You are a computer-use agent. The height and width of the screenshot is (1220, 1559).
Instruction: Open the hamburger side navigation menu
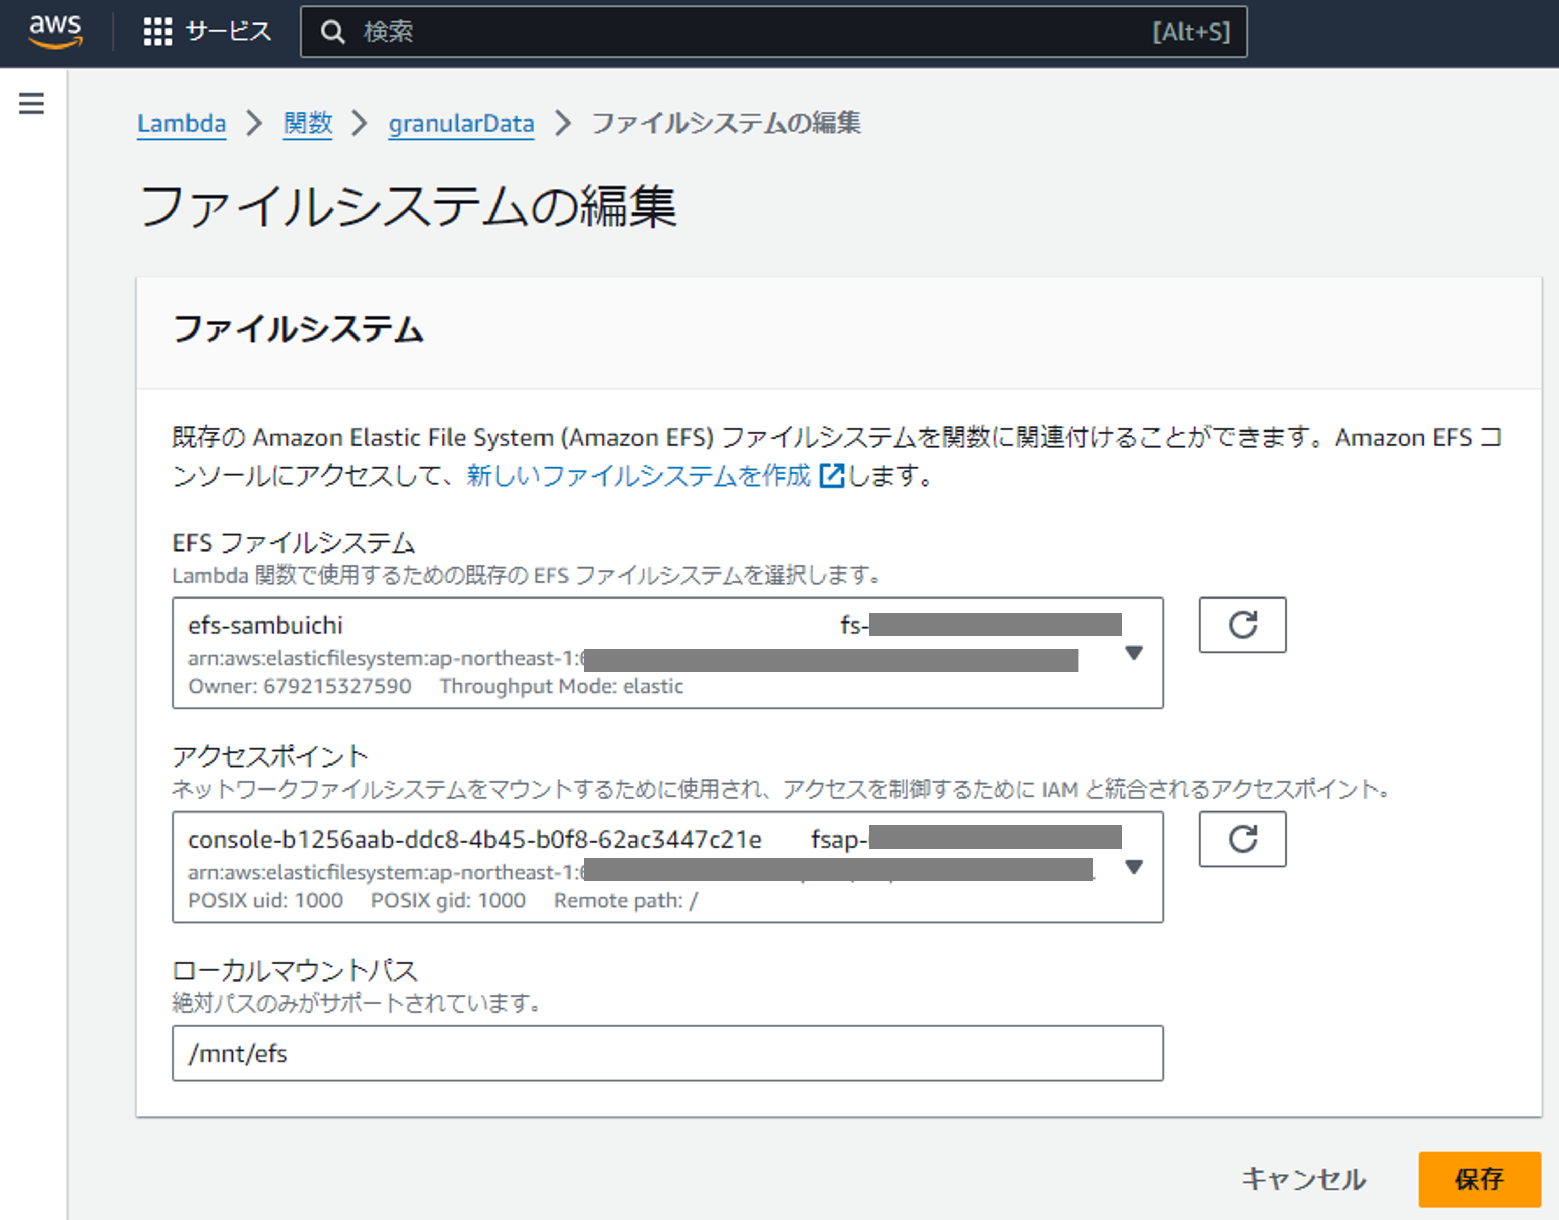[32, 104]
